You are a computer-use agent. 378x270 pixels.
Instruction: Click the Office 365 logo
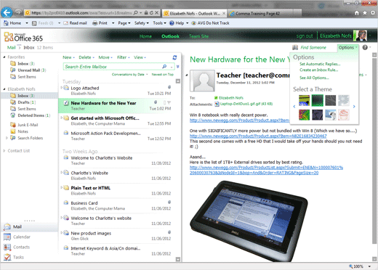[23, 37]
